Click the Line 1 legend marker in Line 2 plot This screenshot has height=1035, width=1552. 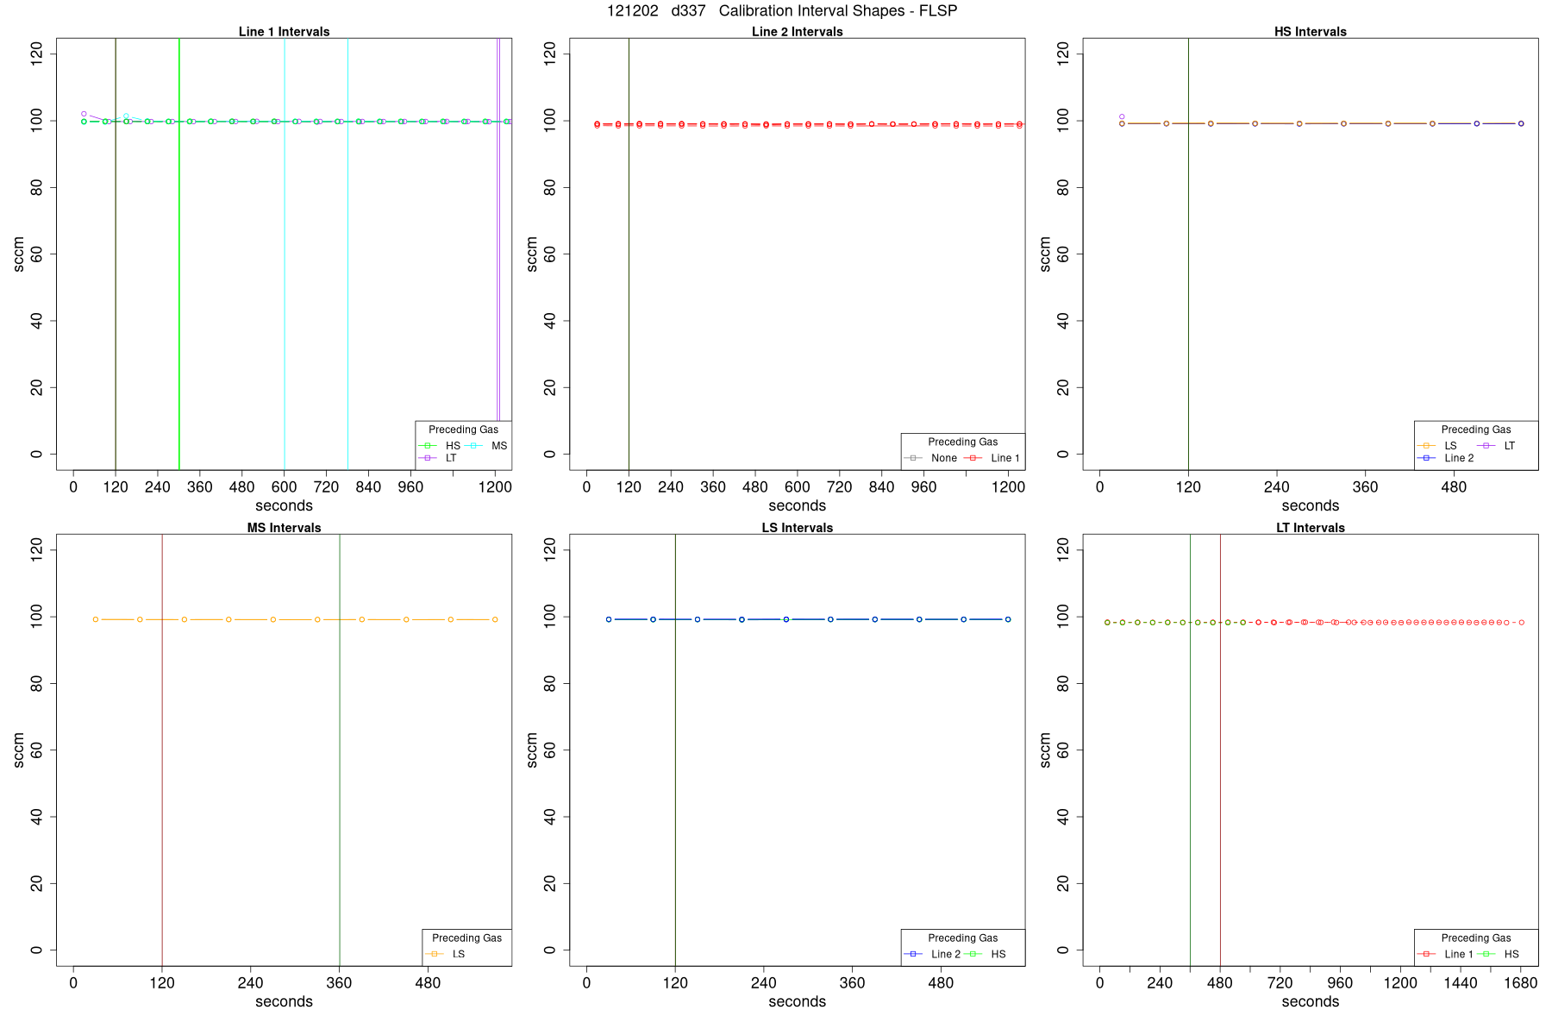973,458
